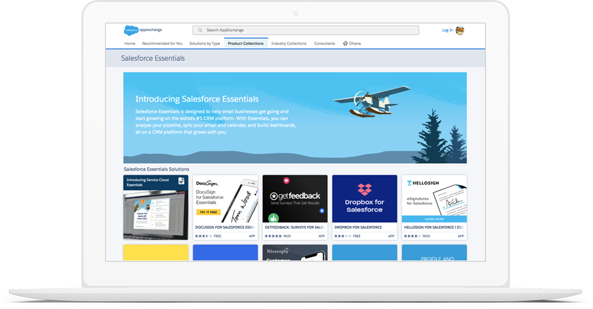593x309 pixels.
Task: Click the green thumbs-up icon on GetFeedback
Action: pos(273,218)
